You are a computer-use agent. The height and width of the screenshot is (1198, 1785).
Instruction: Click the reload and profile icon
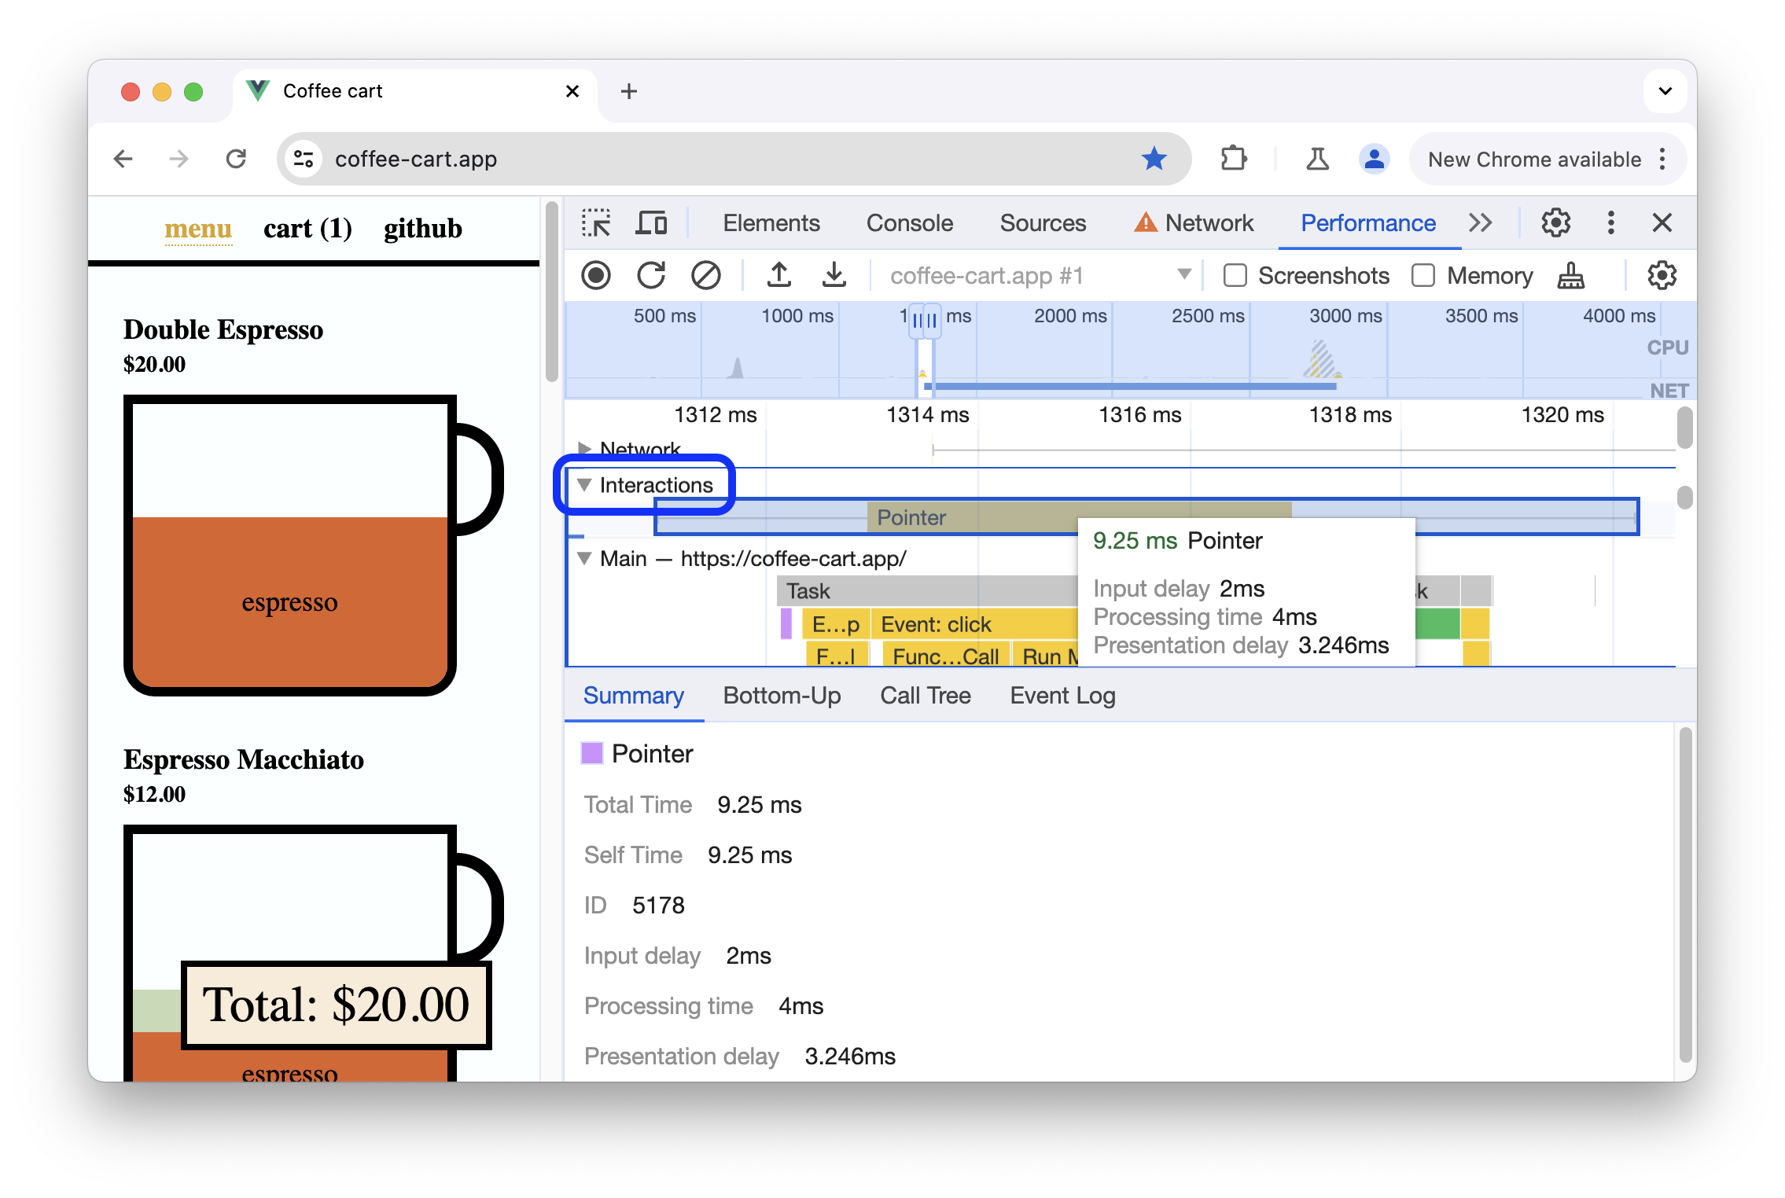[x=650, y=275]
